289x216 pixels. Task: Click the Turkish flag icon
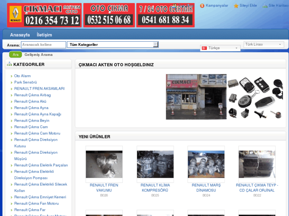coord(204,48)
